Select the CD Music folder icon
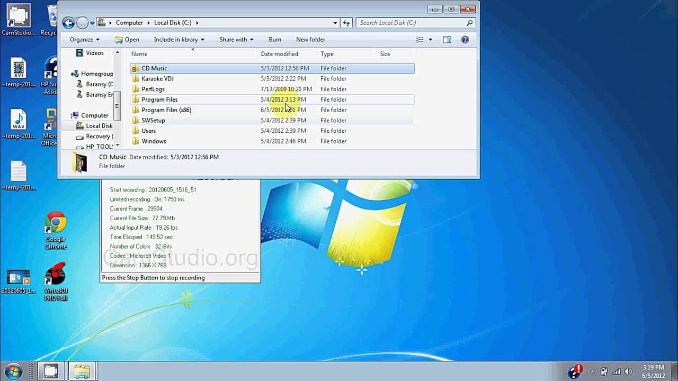 click(135, 68)
